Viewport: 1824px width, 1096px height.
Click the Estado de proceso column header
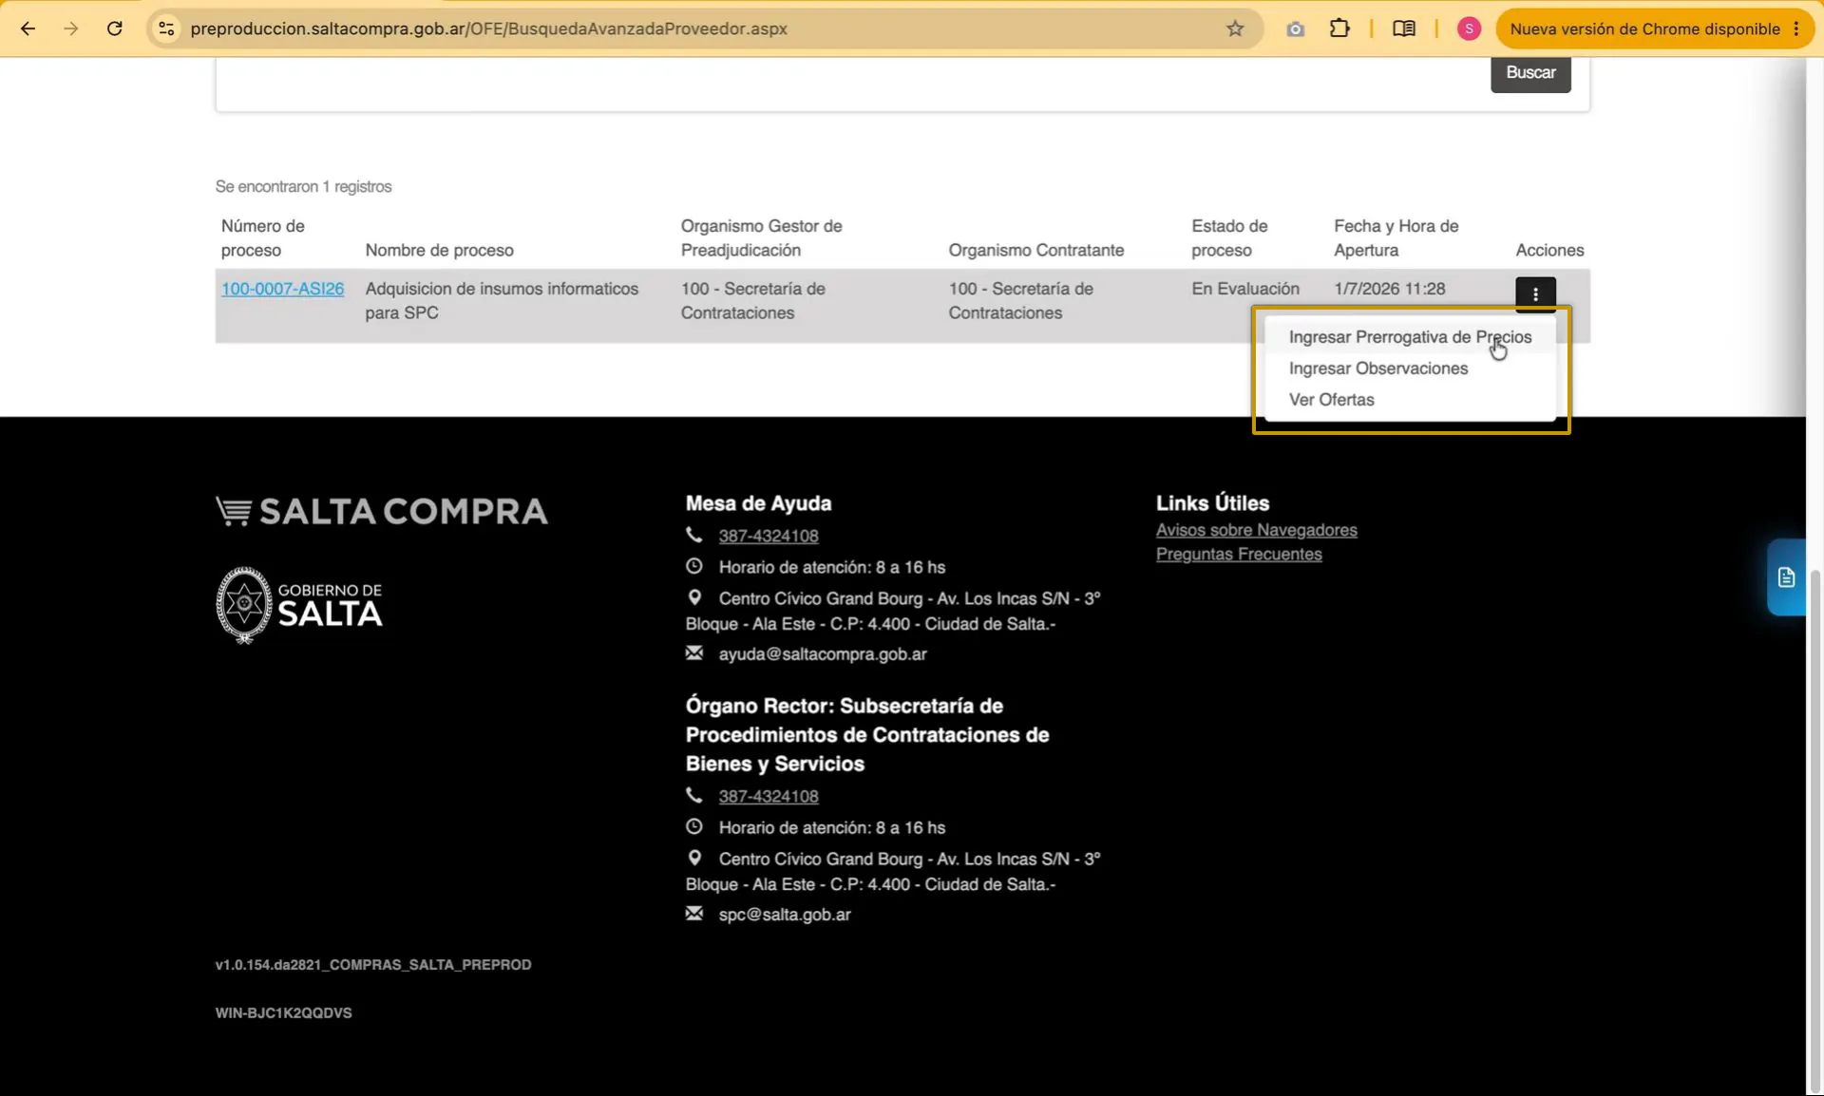tap(1229, 238)
